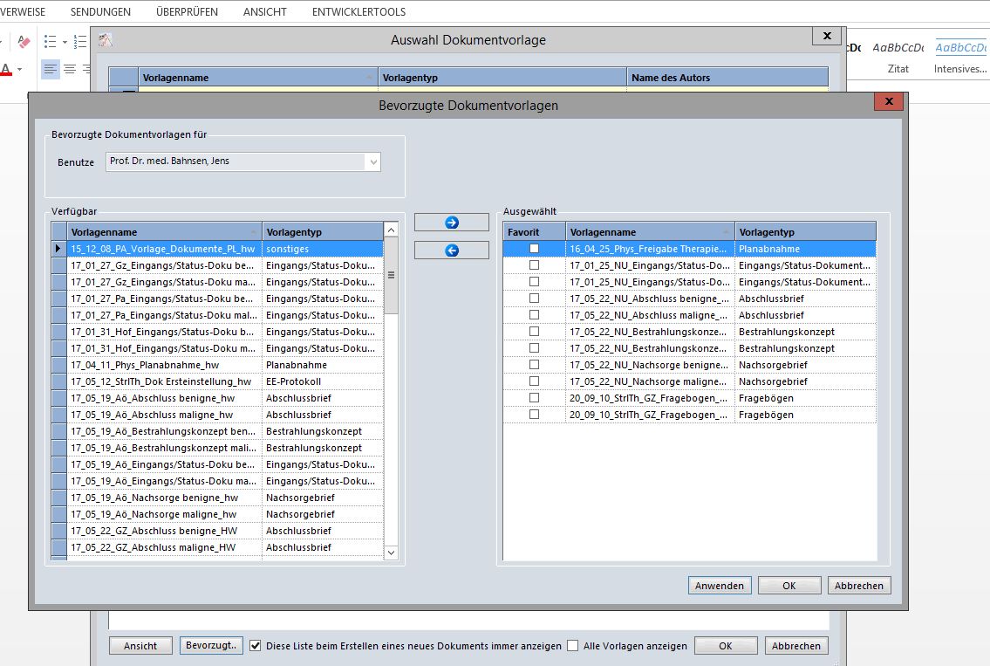Click the red font color icon

point(6,70)
